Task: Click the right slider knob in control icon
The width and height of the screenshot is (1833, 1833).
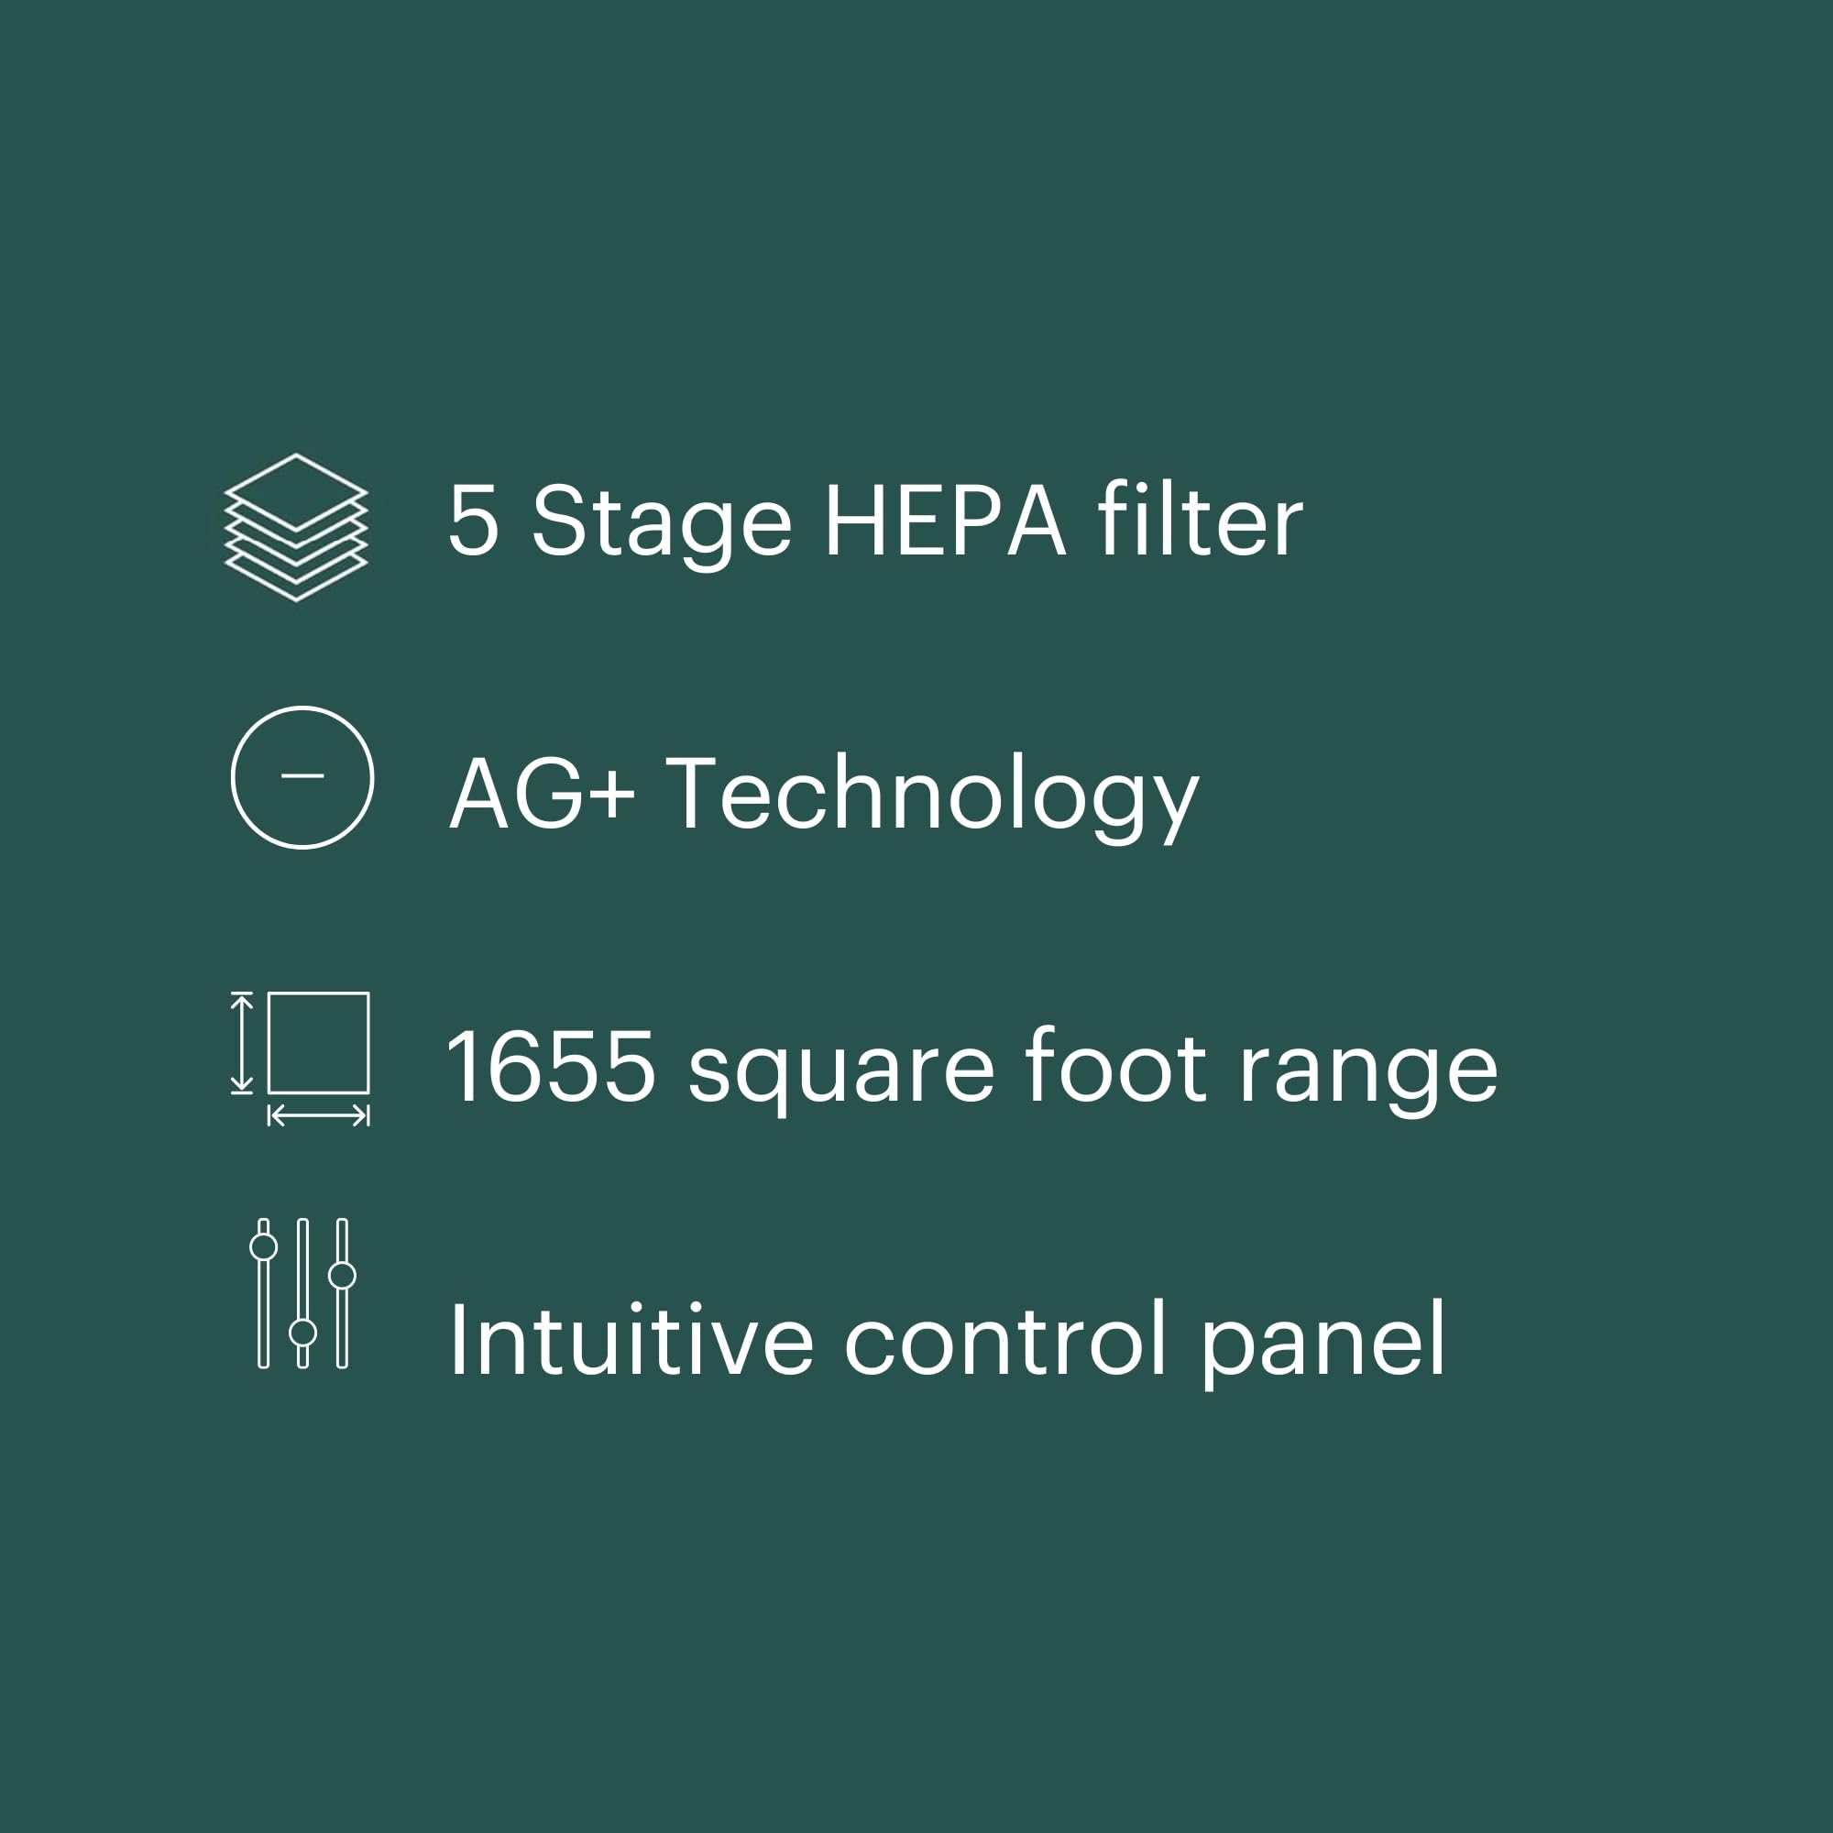Action: click(x=342, y=1275)
